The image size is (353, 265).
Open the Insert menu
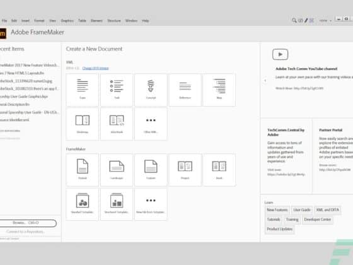[x=25, y=21]
